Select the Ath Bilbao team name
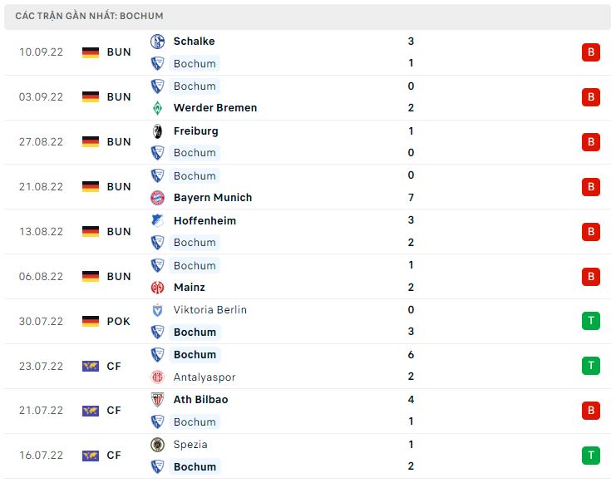 [x=200, y=400]
